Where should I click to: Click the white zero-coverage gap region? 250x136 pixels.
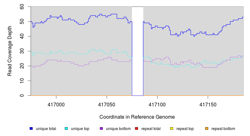(138, 50)
